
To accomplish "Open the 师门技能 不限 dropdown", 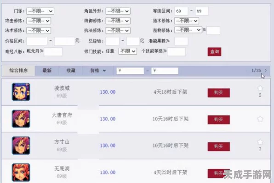I will [x=127, y=51].
